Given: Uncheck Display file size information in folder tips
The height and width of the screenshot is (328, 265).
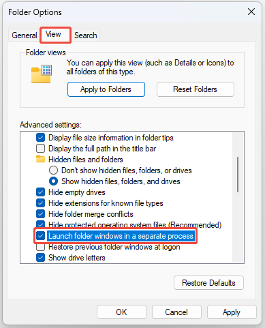Looking at the screenshot, I should 40,138.
